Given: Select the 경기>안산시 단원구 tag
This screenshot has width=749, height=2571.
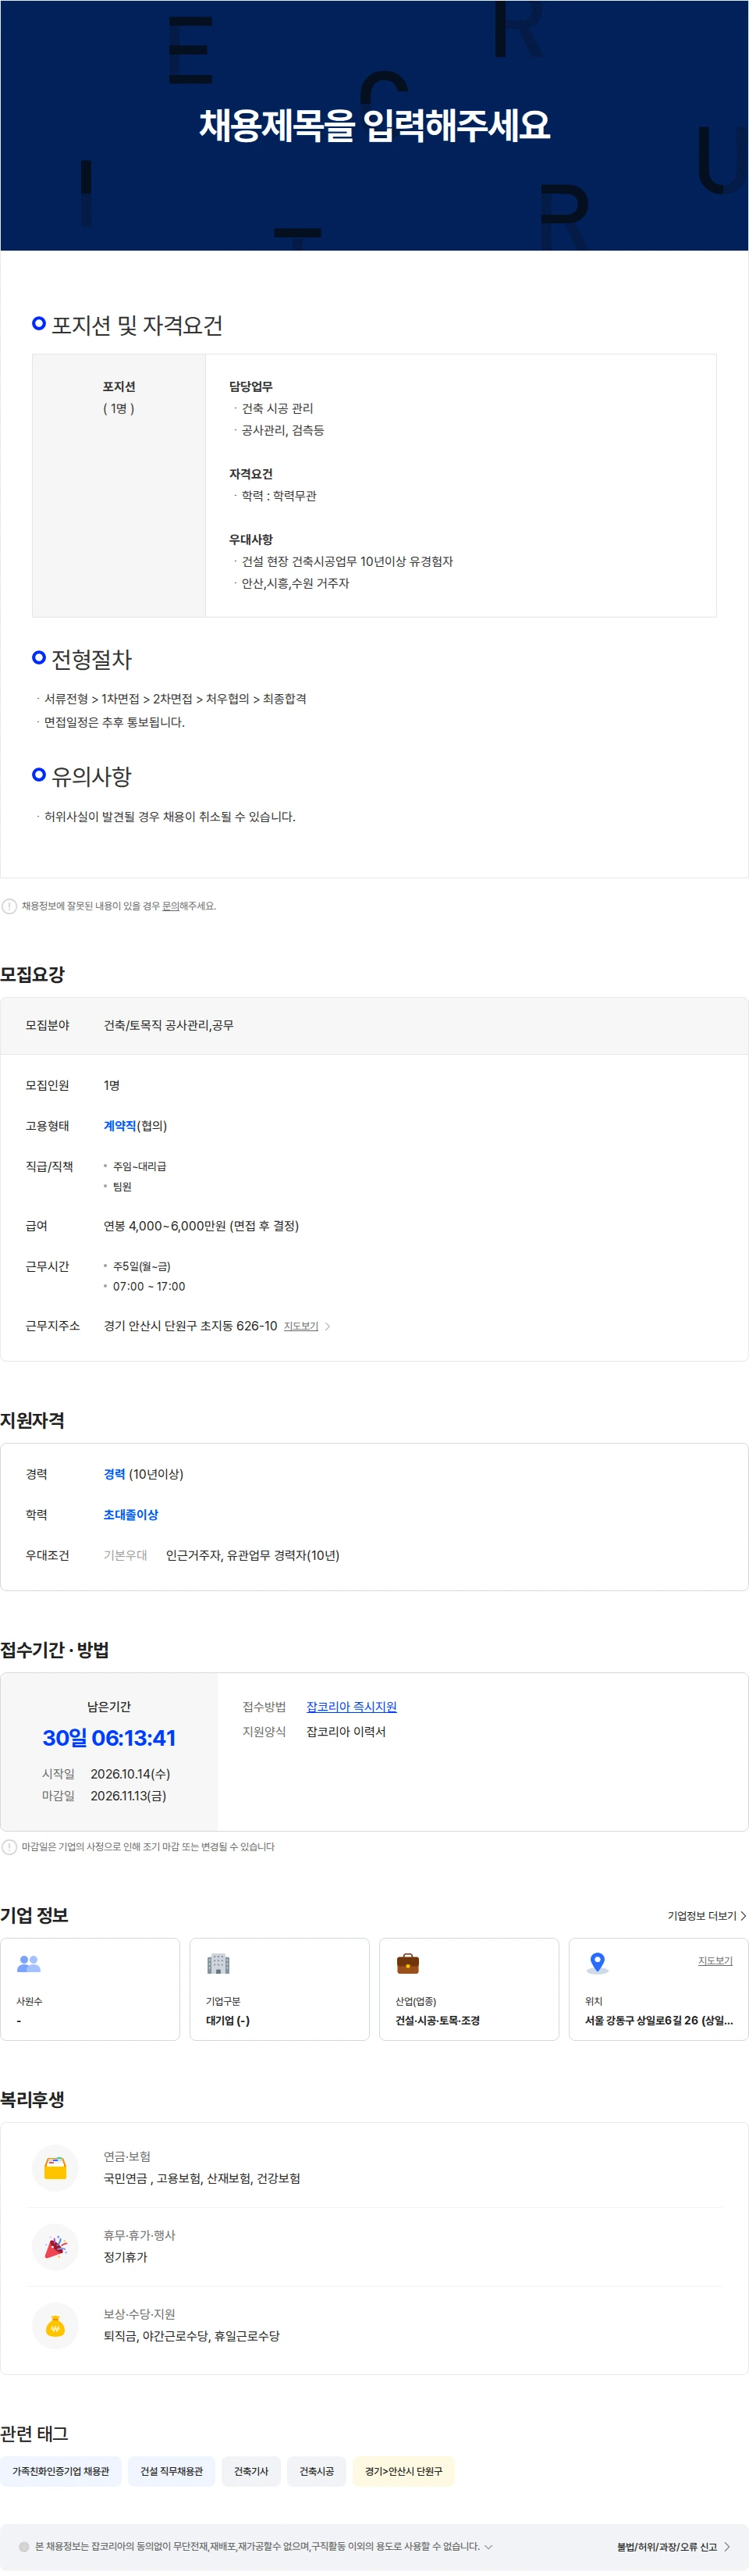Looking at the screenshot, I should click(x=404, y=2471).
